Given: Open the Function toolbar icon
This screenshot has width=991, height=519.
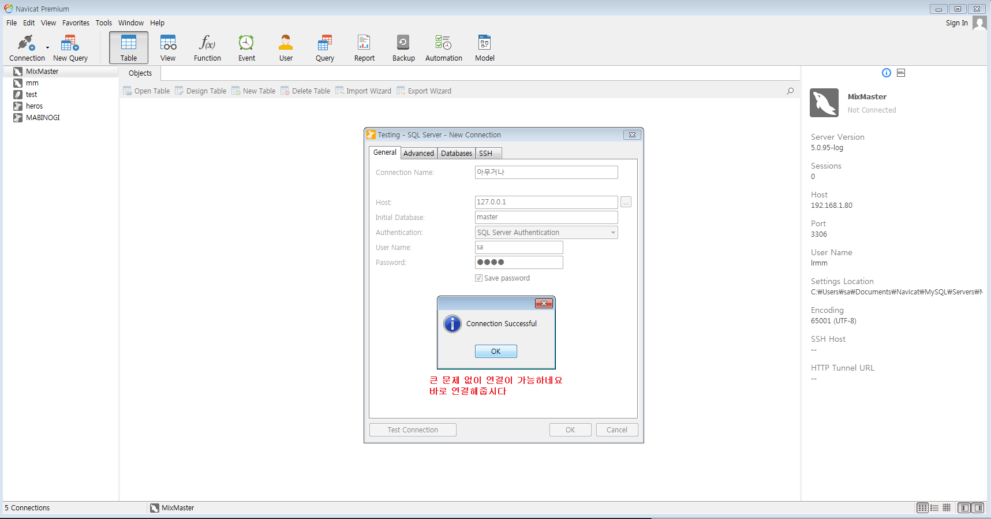Looking at the screenshot, I should click(x=207, y=47).
